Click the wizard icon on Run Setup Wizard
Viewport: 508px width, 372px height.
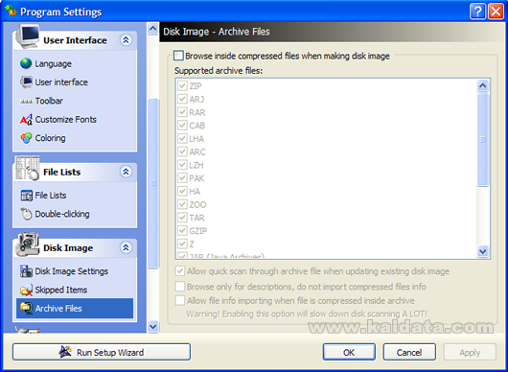pos(65,352)
